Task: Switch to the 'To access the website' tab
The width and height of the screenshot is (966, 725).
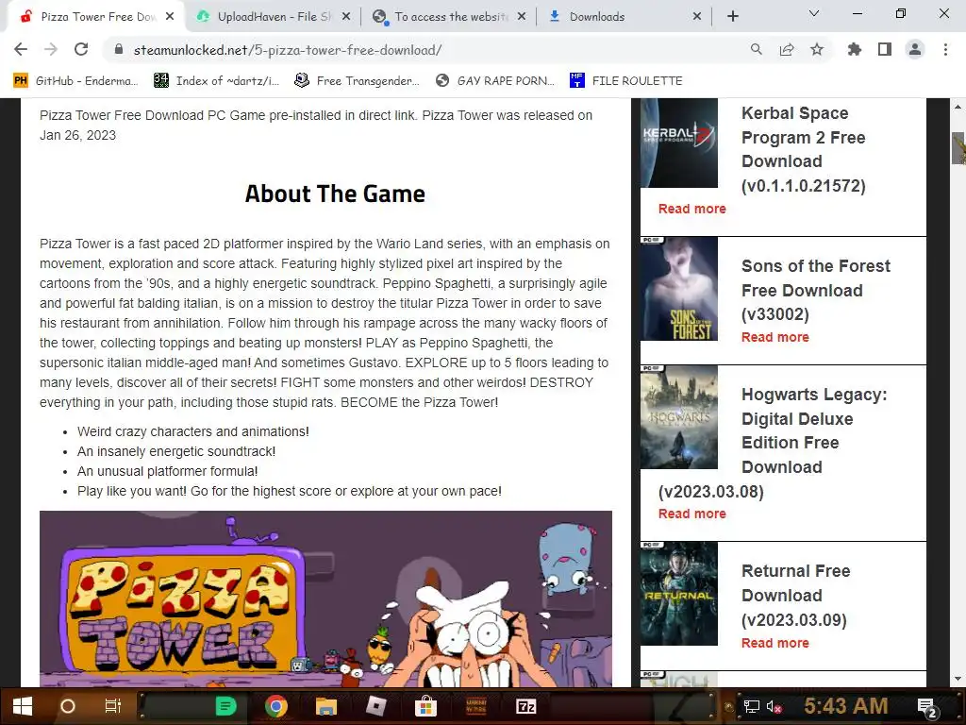Action: click(448, 17)
